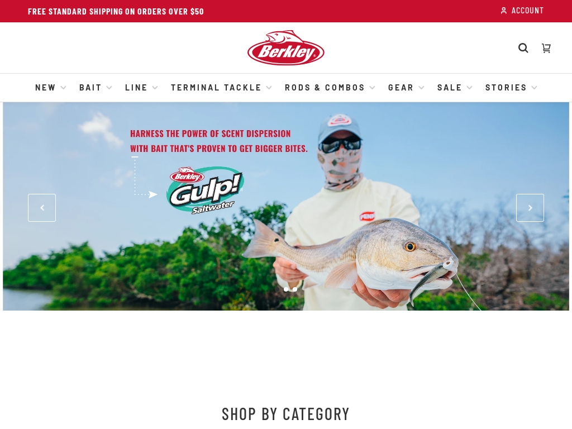This screenshot has height=429, width=572.
Task: Select the second carousel dot
Action: tap(294, 289)
